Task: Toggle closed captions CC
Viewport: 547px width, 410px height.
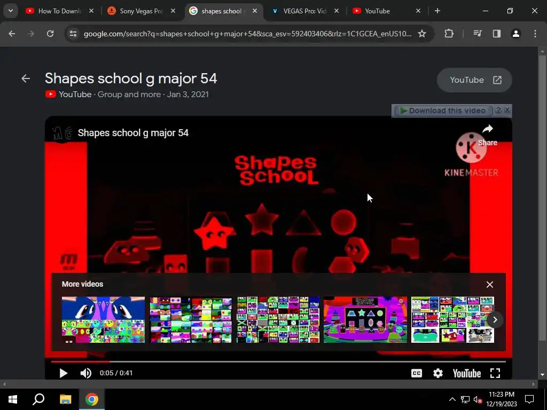Action: click(417, 373)
